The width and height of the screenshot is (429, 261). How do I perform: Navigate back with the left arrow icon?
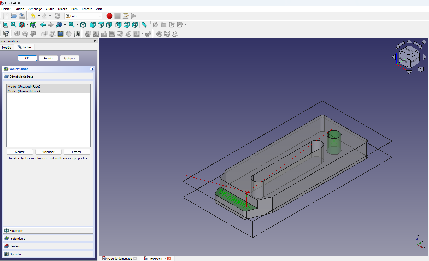pyautogui.click(x=43, y=25)
